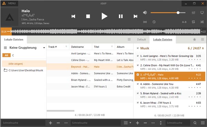This screenshot has height=127, width=207.
Task: Uncheck track 4 Adele checkbox
Action: click(x=138, y=84)
